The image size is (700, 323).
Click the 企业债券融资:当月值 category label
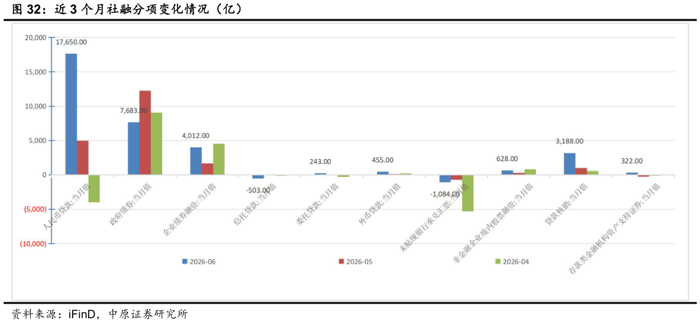pos(189,208)
